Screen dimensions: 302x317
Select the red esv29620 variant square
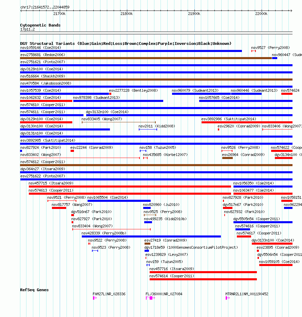[219, 129]
